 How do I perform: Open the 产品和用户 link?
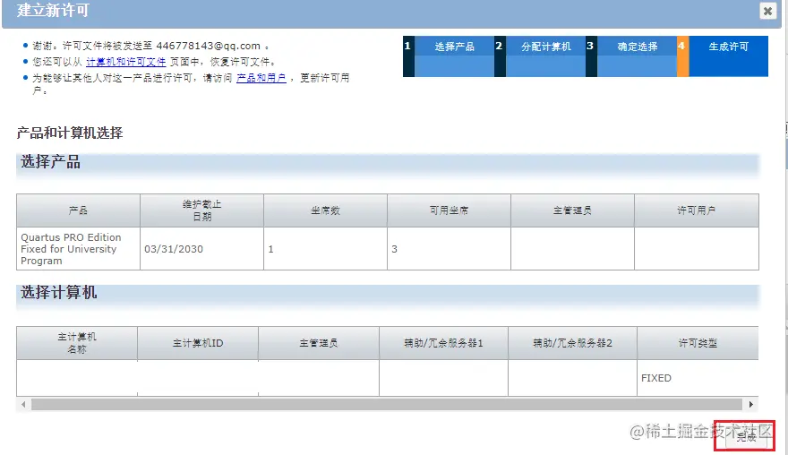click(261, 78)
